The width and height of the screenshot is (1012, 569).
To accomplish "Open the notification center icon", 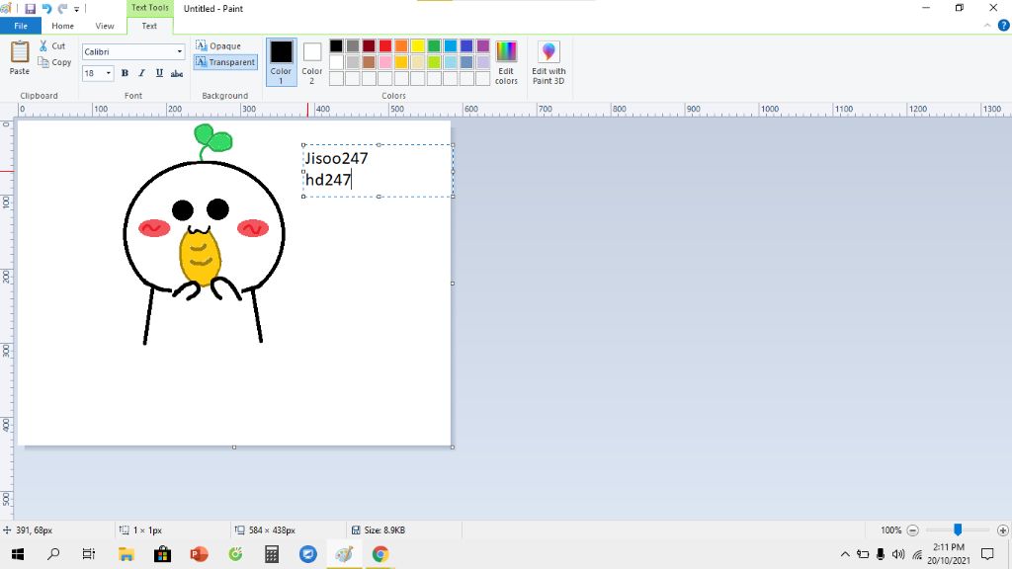I will coord(987,554).
